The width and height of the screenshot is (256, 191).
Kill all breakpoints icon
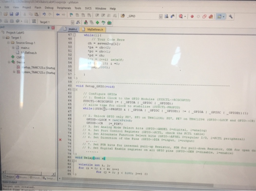(x=211, y=16)
